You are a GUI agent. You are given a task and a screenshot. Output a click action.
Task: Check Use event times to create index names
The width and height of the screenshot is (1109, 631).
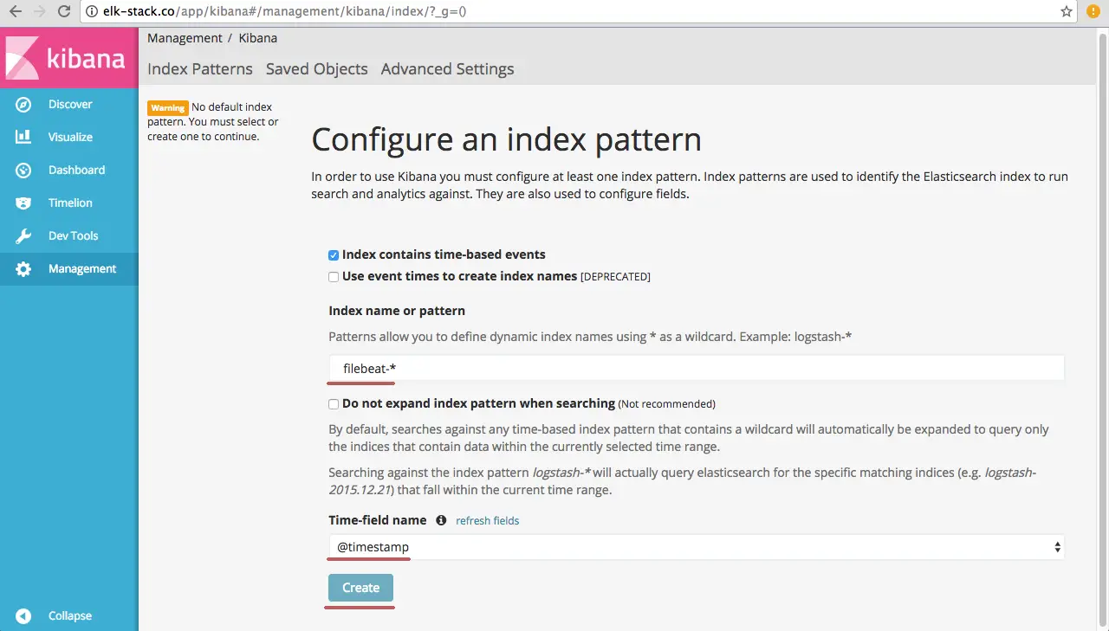coord(334,277)
